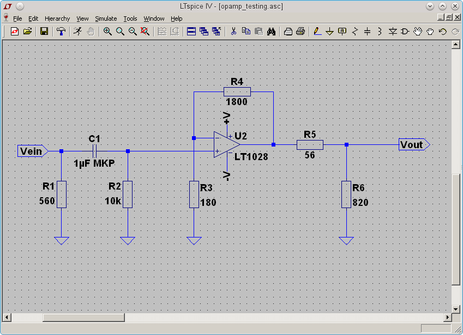
Task: Open the Simulate menu
Action: [x=106, y=19]
